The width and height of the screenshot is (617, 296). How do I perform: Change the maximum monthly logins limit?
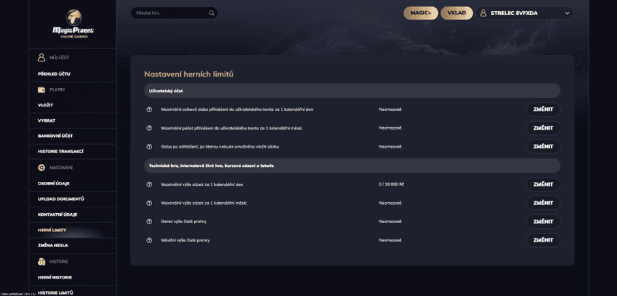point(543,128)
